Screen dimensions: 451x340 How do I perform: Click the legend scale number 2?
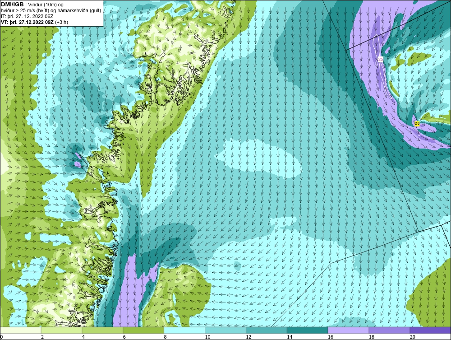[x=42, y=337]
